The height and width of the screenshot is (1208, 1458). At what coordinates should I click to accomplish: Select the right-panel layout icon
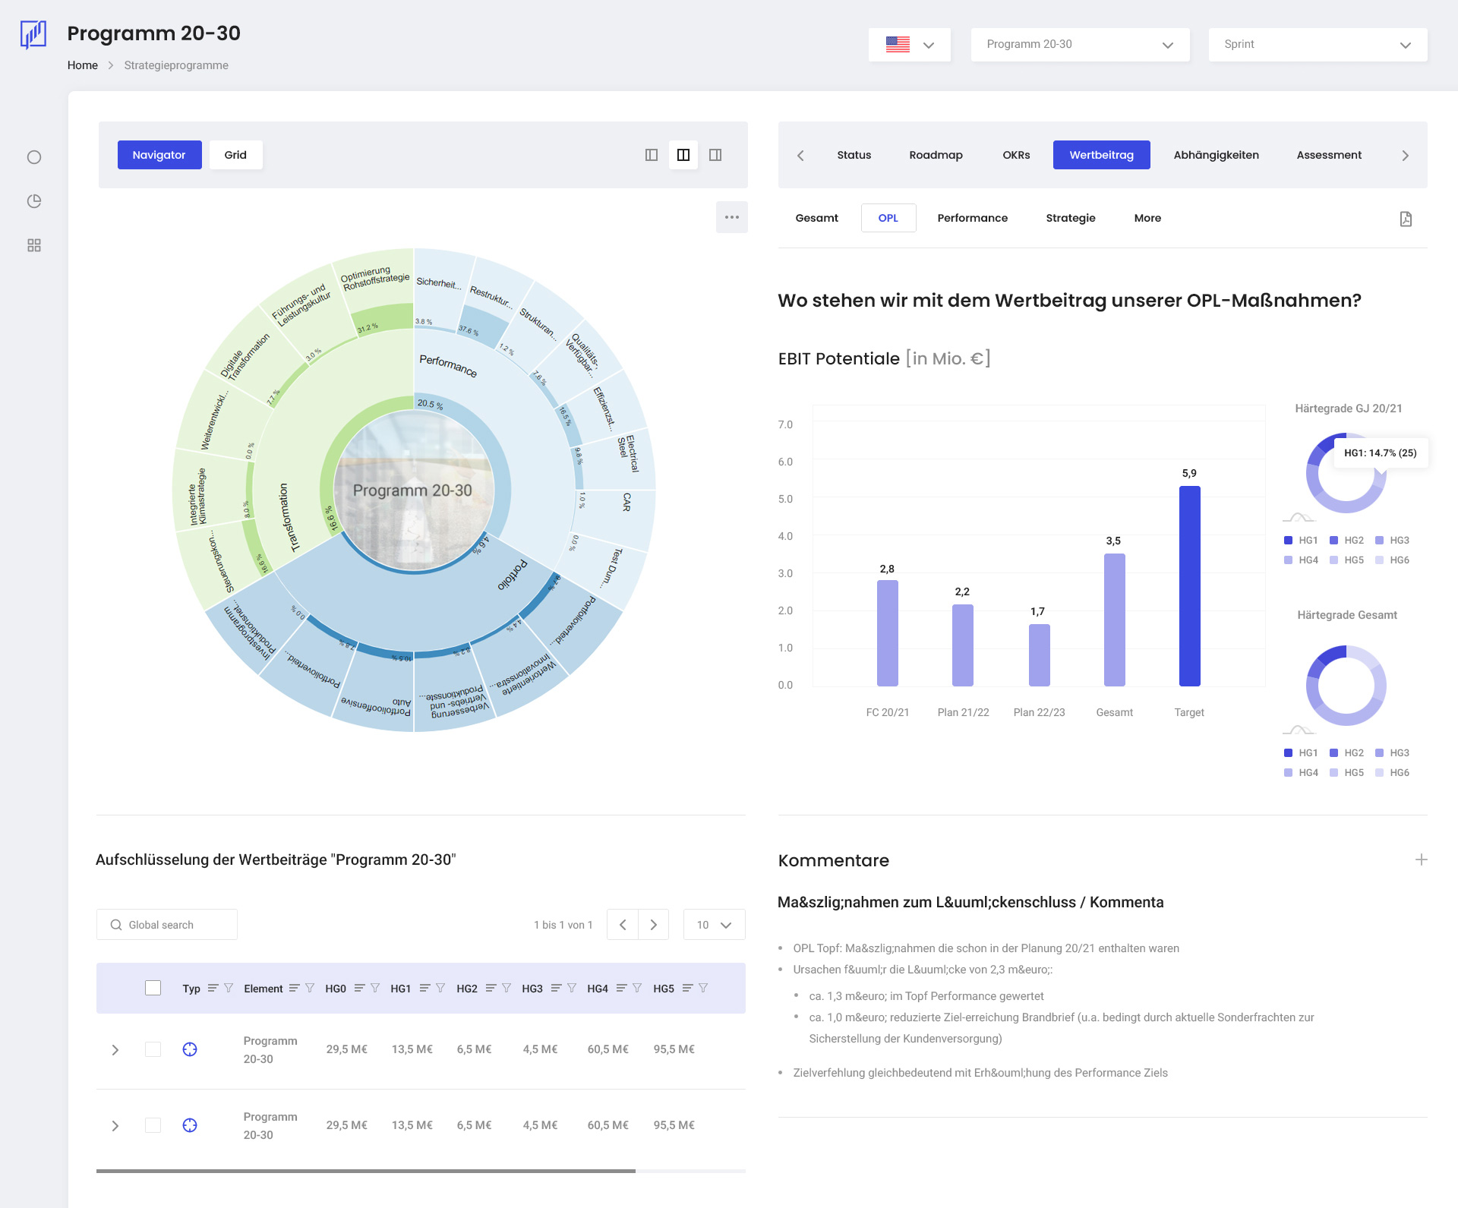coord(715,155)
